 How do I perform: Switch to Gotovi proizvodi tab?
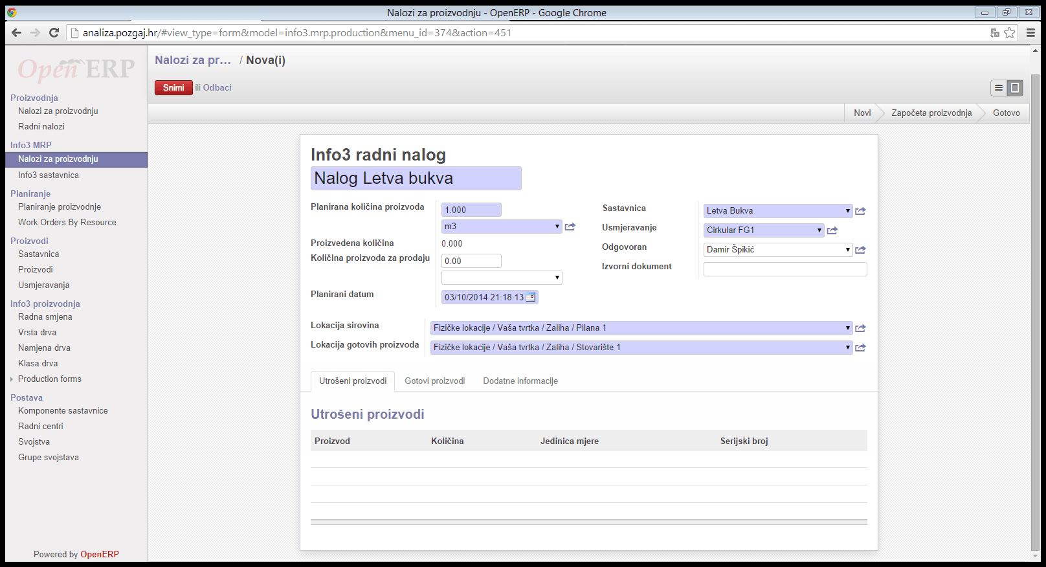[x=434, y=381]
